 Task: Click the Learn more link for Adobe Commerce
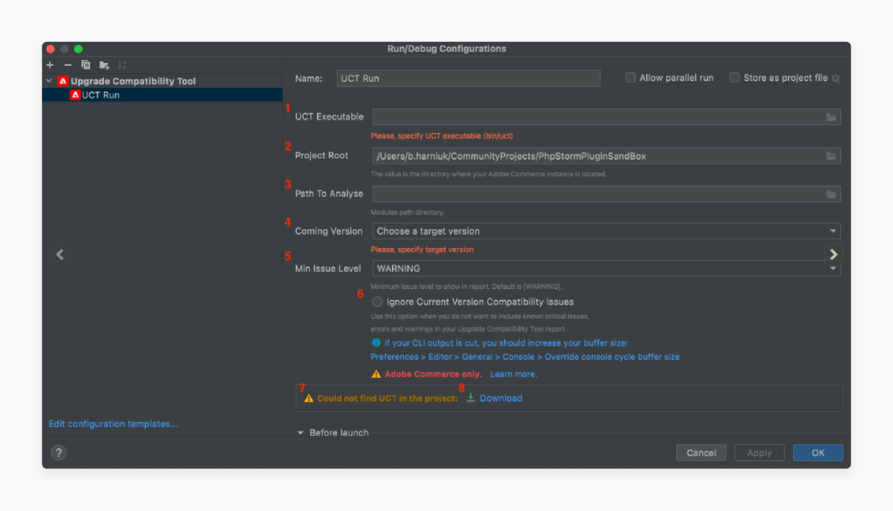point(514,374)
